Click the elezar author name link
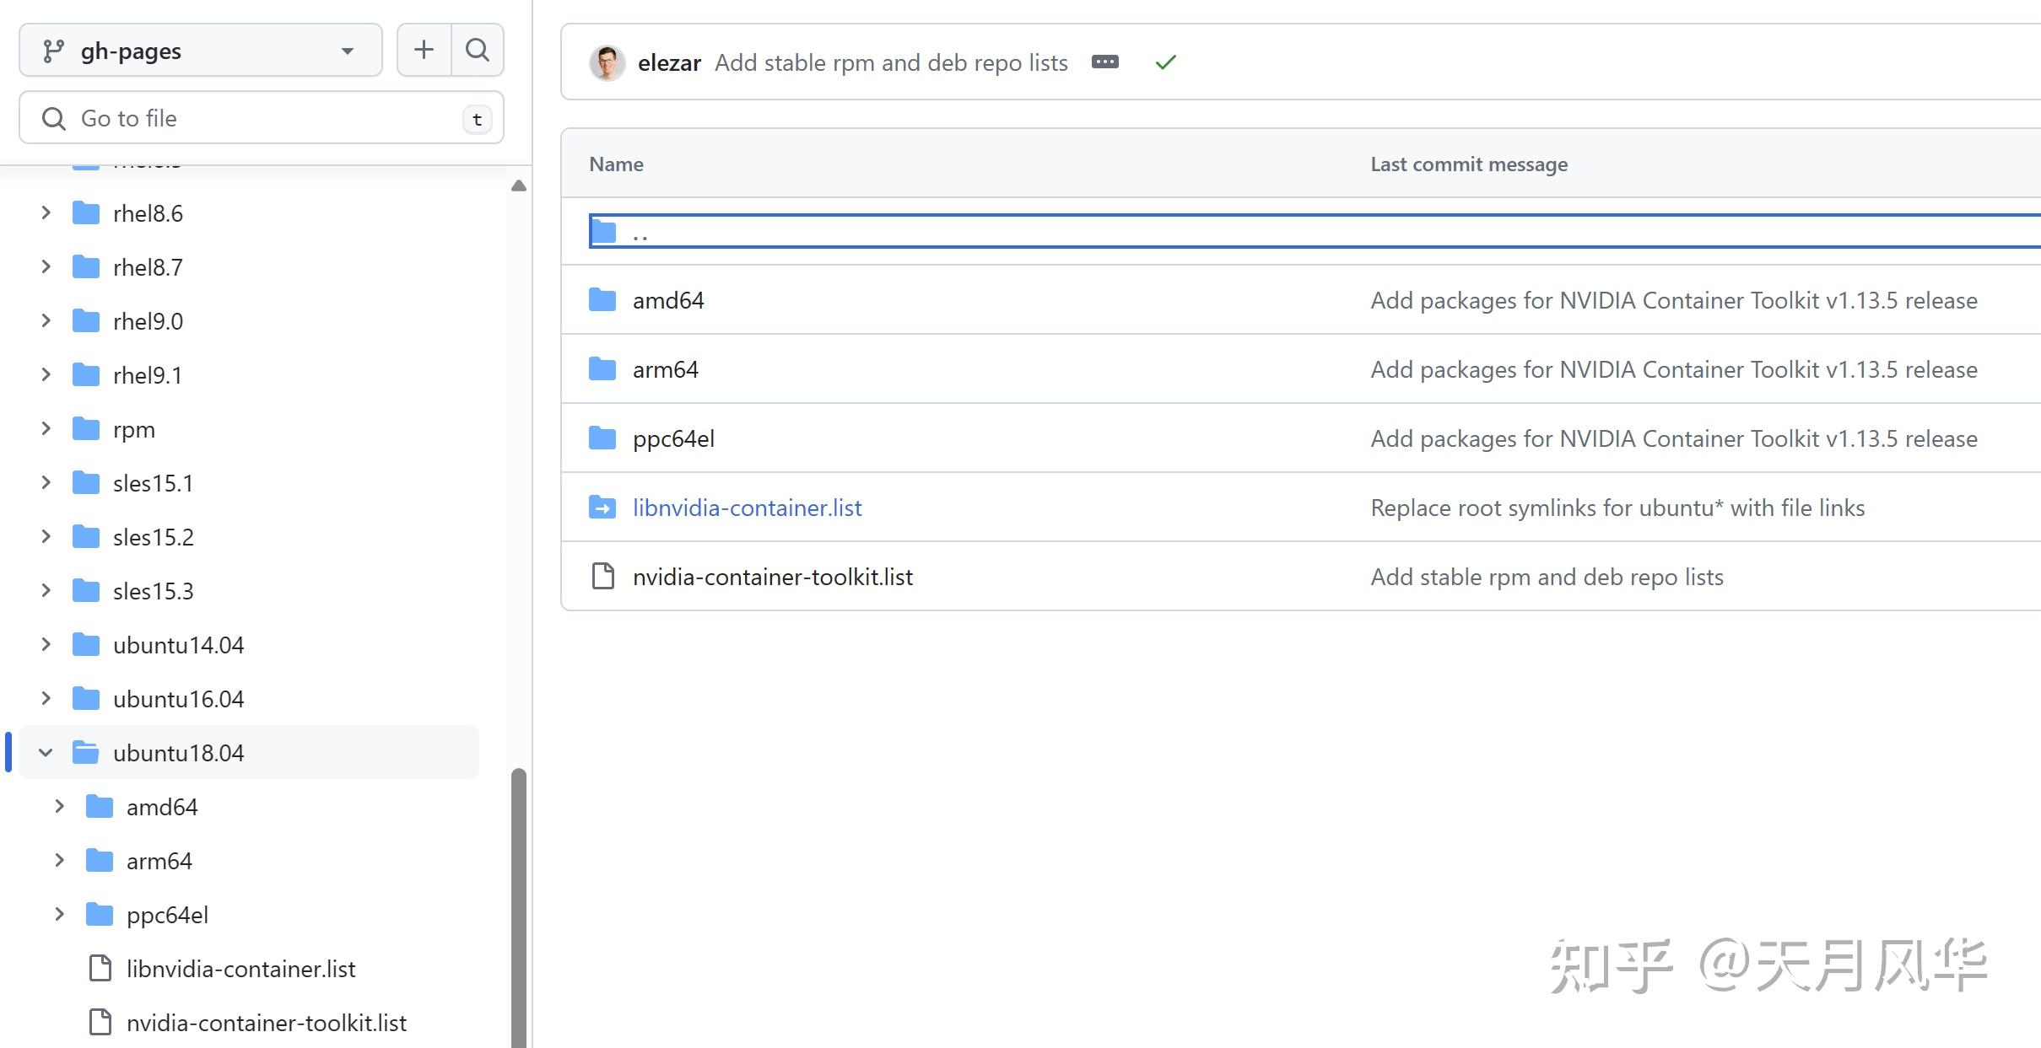2041x1048 pixels. [669, 63]
